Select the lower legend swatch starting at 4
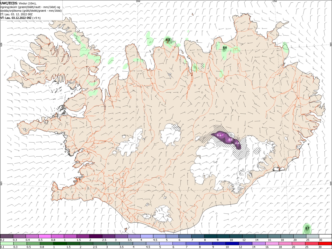 tap(139, 244)
